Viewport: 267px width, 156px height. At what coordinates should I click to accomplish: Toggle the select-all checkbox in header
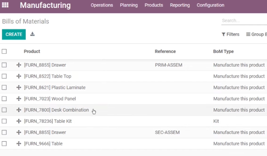(x=4, y=52)
